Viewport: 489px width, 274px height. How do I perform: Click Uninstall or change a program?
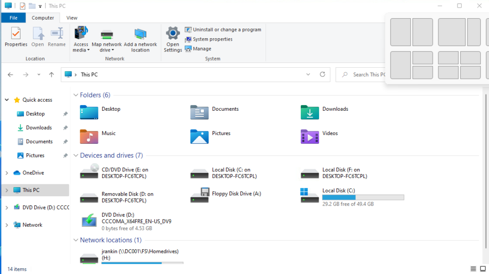[223, 30]
